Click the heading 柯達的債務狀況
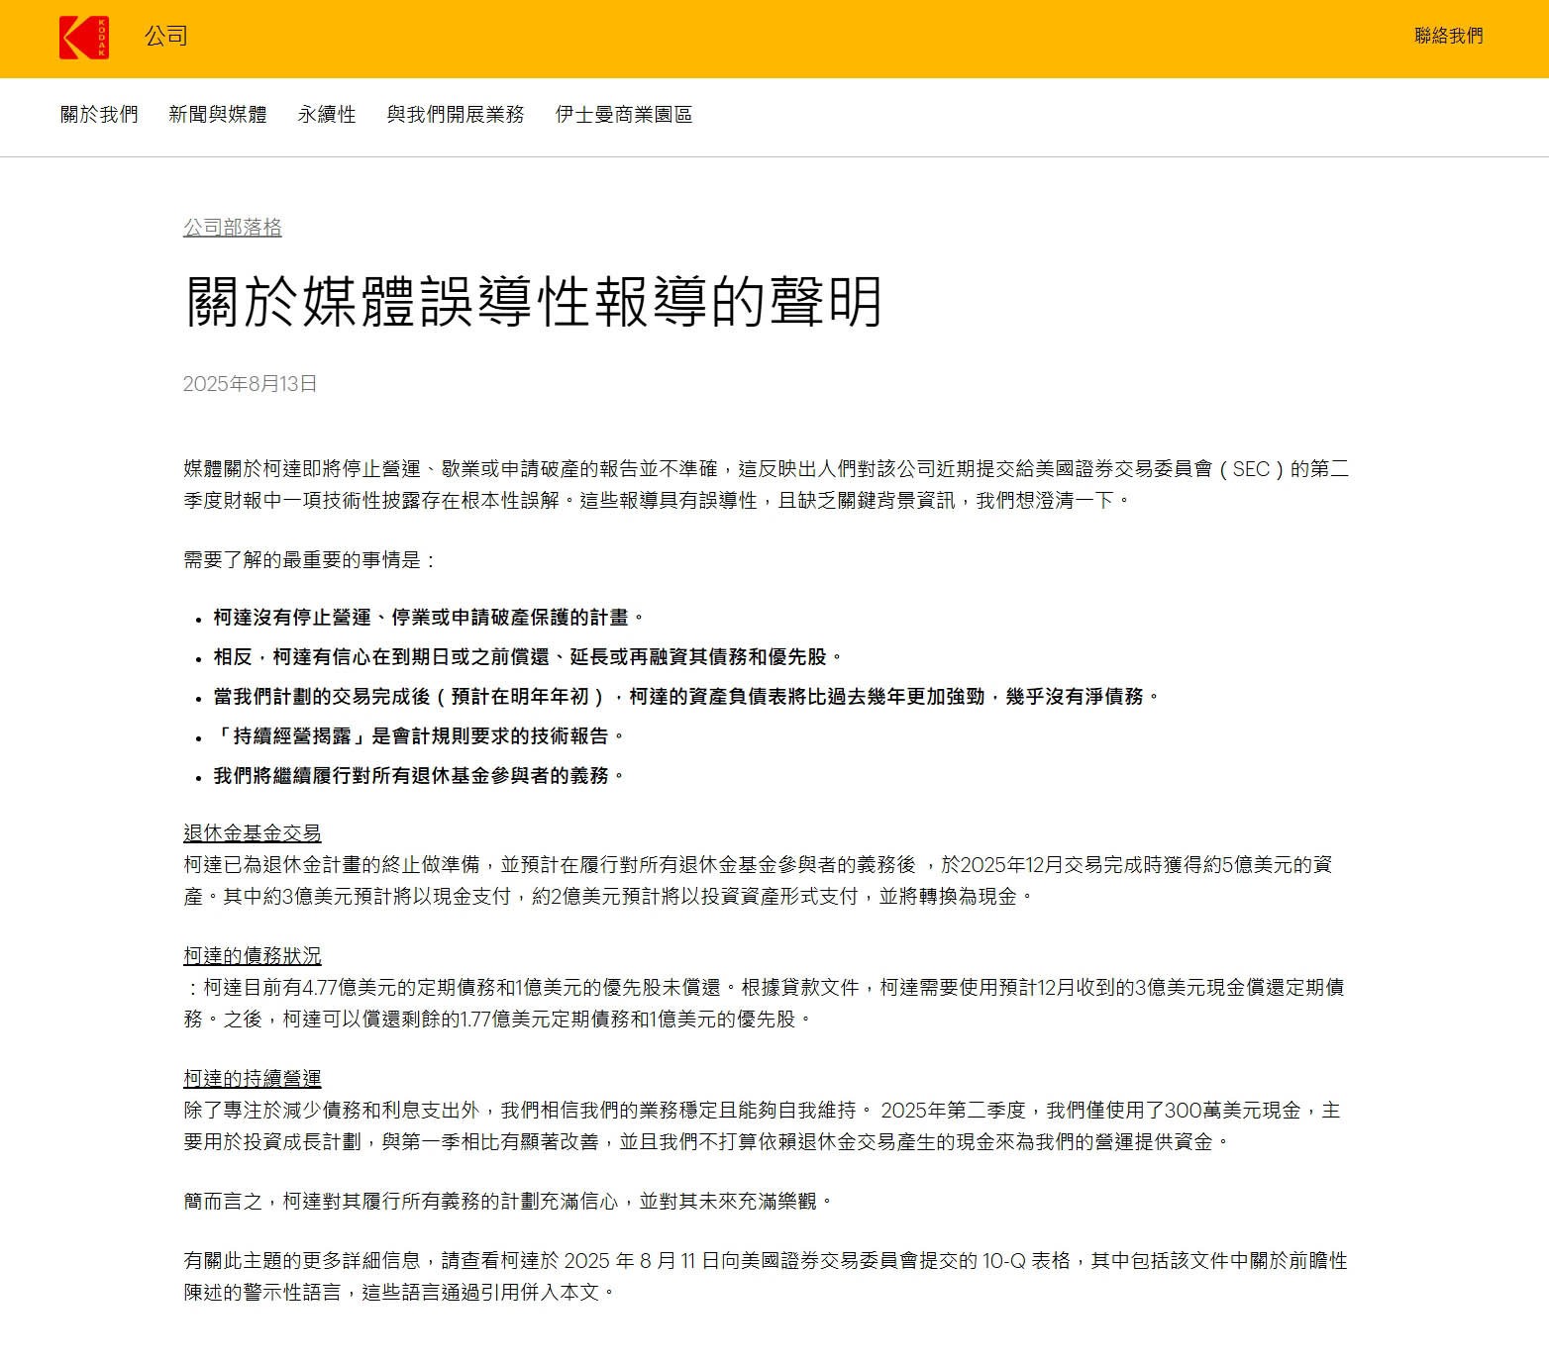 tap(253, 956)
